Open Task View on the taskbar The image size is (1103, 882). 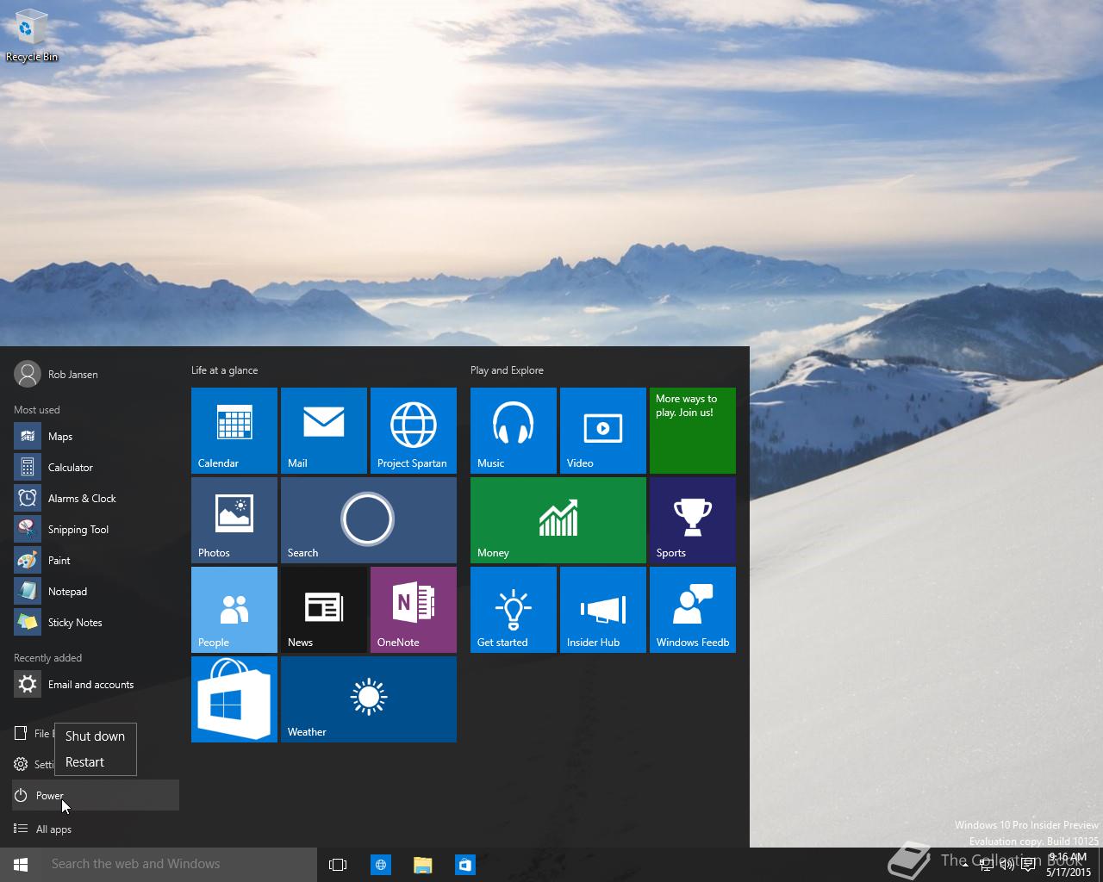tap(338, 865)
